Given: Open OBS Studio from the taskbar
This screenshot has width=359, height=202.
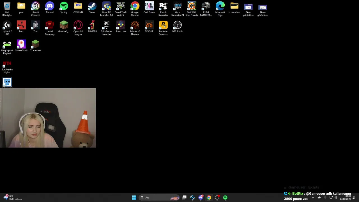Looking at the screenshot, I should click(217, 198).
